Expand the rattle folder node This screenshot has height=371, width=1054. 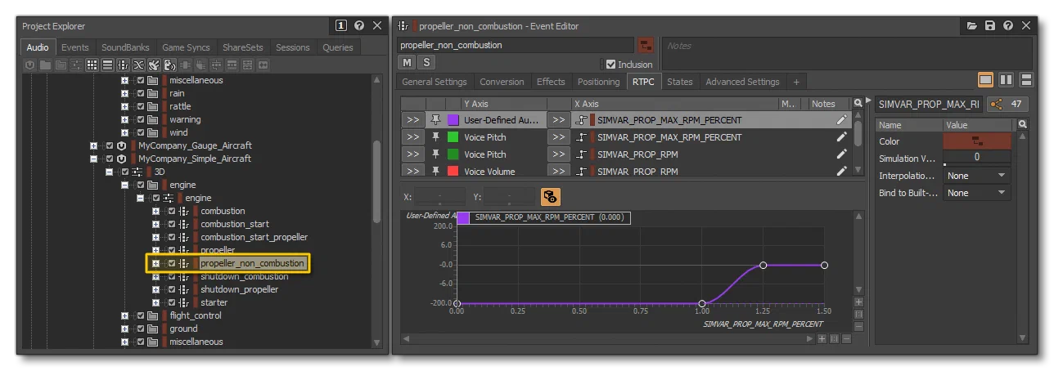coord(125,106)
